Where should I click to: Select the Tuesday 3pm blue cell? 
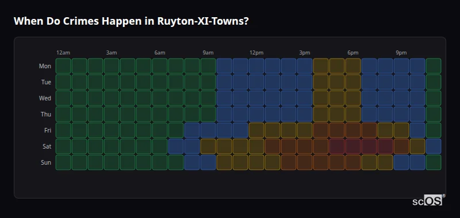[x=305, y=82]
